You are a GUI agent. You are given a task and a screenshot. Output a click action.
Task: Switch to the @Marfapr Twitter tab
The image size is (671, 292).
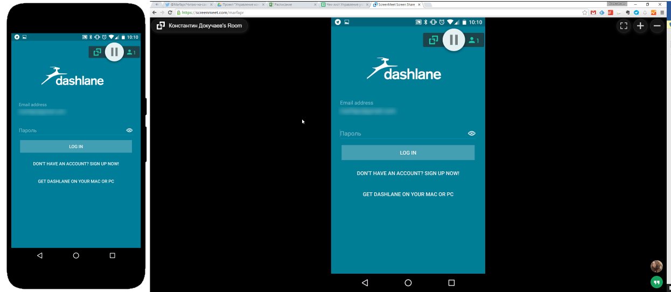189,4
